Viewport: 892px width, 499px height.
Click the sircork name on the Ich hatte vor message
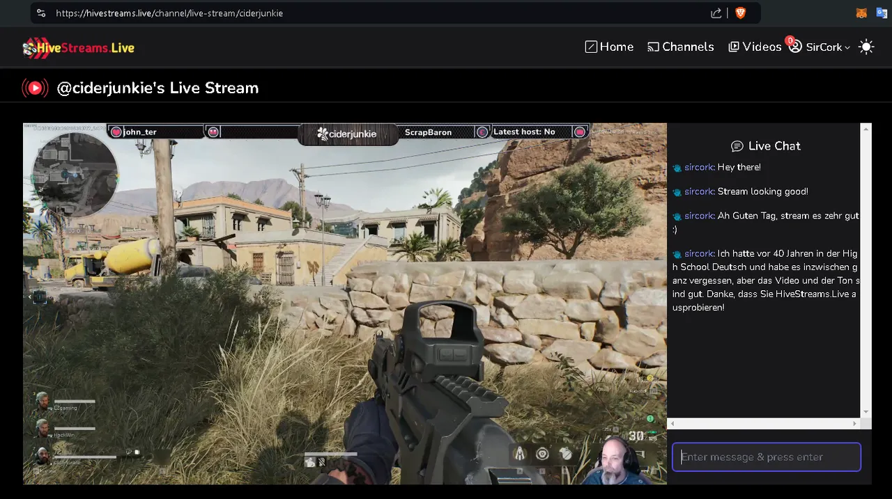pyautogui.click(x=699, y=253)
